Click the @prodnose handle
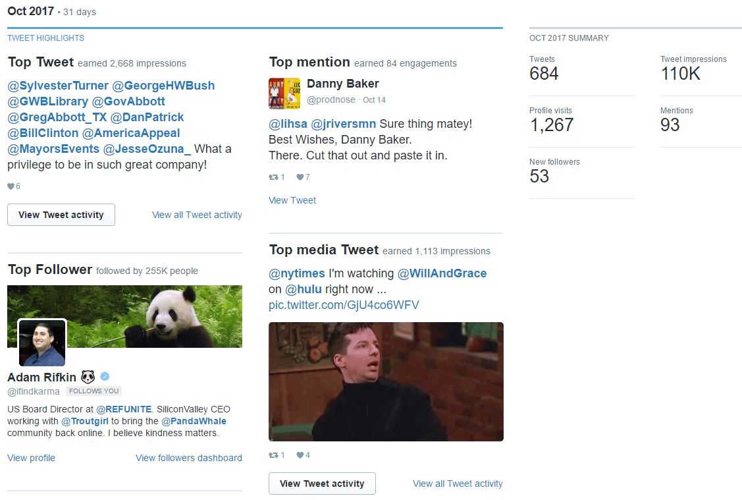The height and width of the screenshot is (500, 742). [x=331, y=100]
